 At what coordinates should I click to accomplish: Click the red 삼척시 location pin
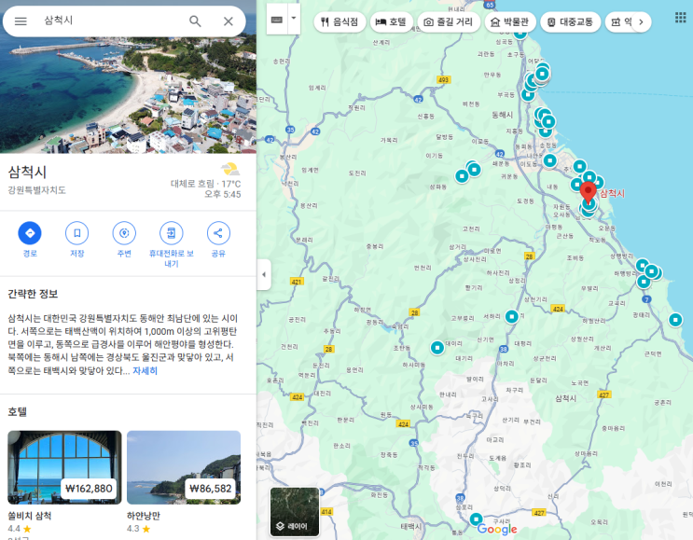pyautogui.click(x=588, y=192)
